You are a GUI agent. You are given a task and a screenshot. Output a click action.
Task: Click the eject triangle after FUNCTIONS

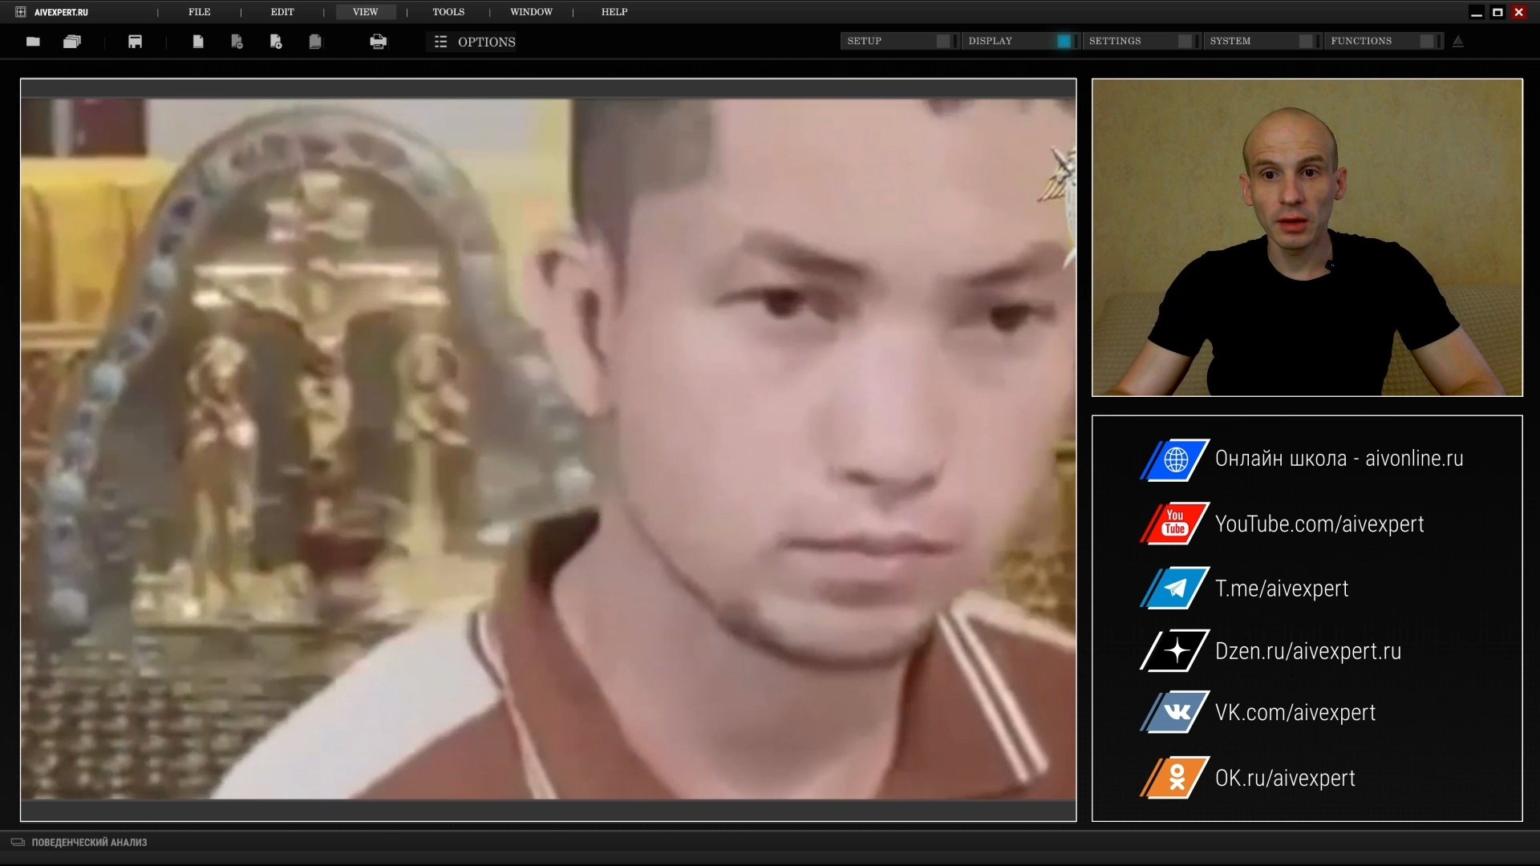click(1458, 42)
